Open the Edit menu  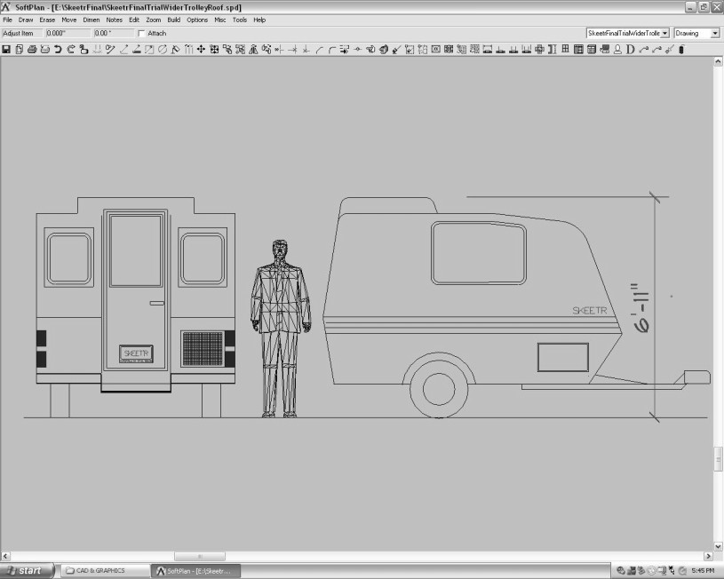tap(134, 20)
